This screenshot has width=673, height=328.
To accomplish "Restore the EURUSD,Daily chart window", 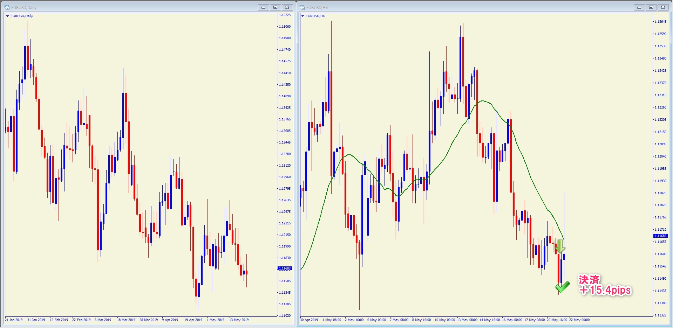I will tap(275, 7).
